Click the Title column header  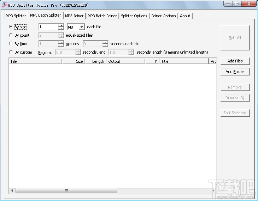pos(184,61)
